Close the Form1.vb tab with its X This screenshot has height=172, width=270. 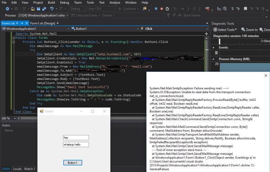coord(27,23)
